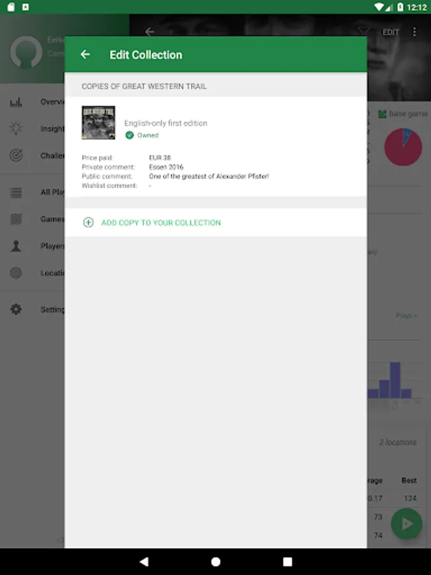
Task: Add copy to your collection
Action: (x=216, y=222)
